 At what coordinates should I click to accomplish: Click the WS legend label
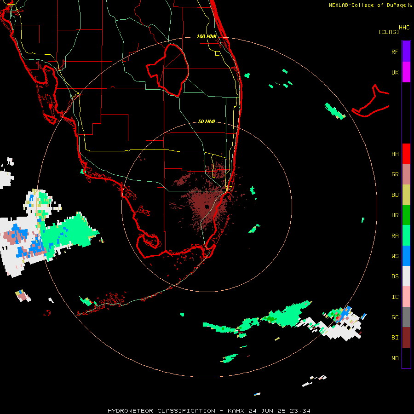(x=395, y=256)
